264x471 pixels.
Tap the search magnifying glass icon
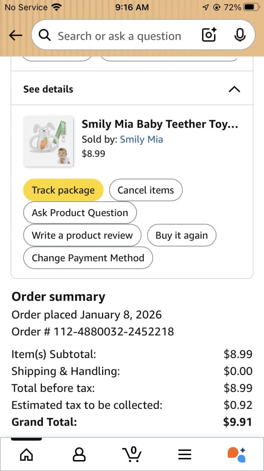45,35
